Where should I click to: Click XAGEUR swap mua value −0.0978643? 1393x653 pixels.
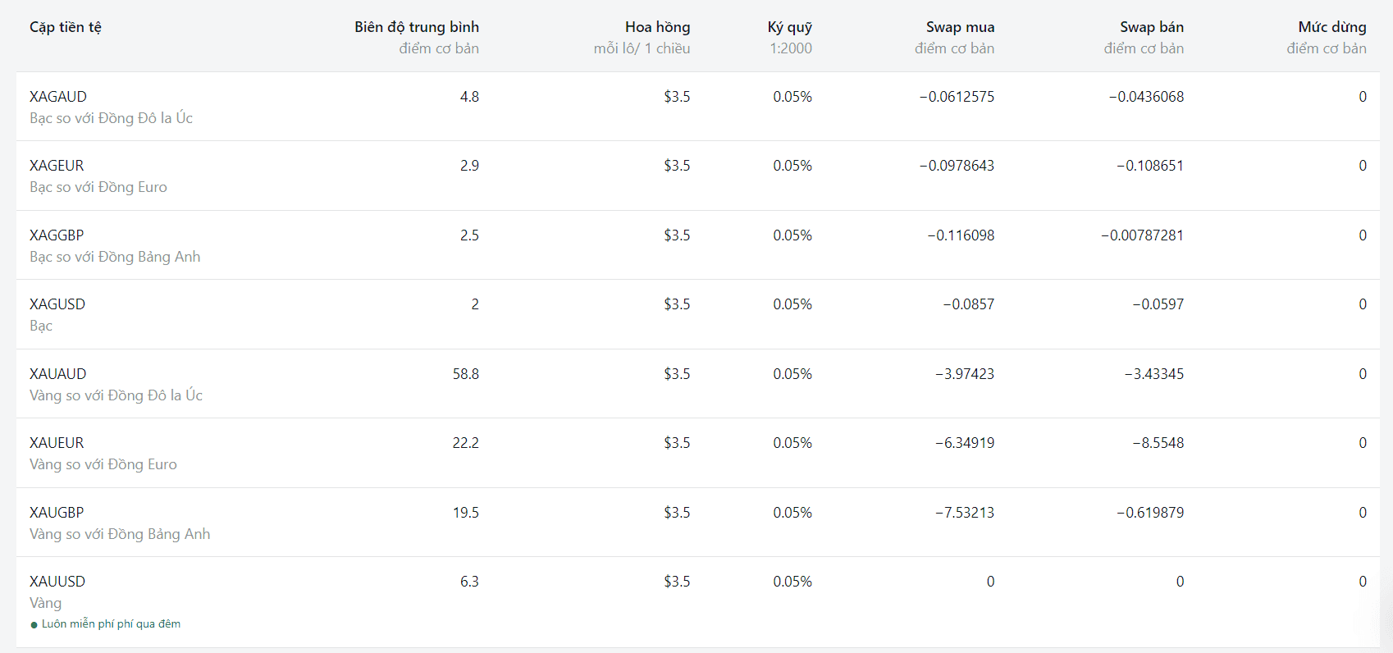click(957, 166)
